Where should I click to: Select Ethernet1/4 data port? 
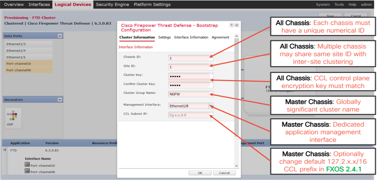point(28,51)
